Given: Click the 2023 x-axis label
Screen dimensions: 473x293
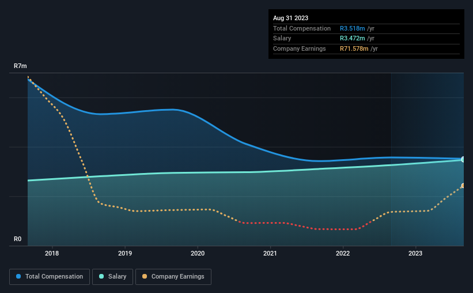Looking at the screenshot, I should pos(415,253).
